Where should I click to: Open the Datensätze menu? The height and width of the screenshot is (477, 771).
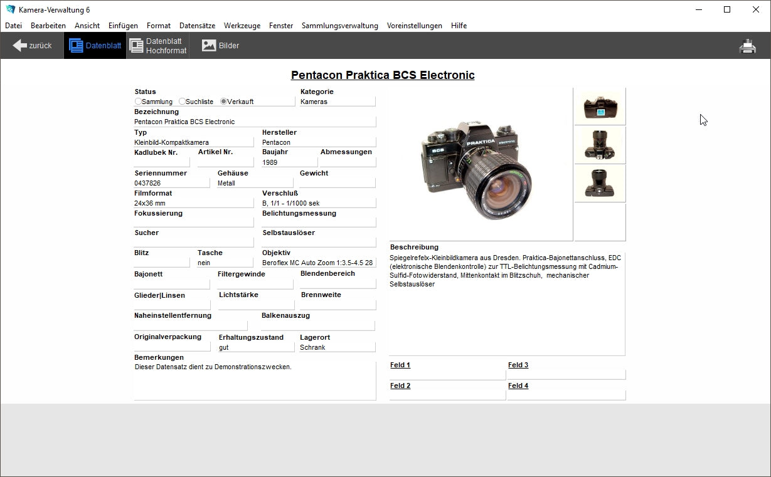[x=197, y=26]
